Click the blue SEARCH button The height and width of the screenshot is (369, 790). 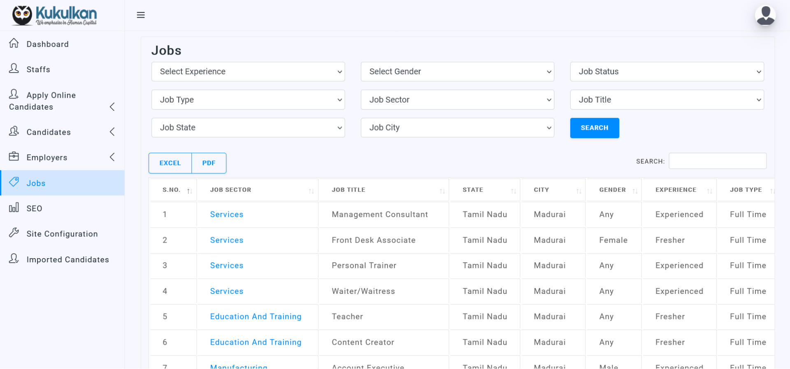(594, 128)
